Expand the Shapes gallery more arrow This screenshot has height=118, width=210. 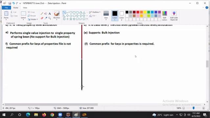(x=87, y=19)
